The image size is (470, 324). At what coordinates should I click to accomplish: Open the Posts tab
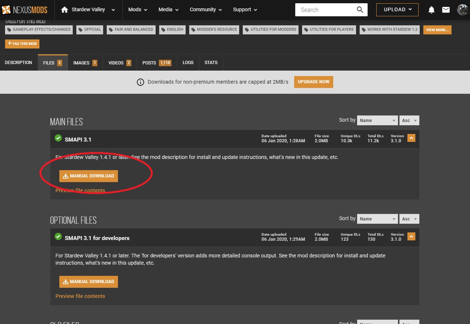[157, 63]
